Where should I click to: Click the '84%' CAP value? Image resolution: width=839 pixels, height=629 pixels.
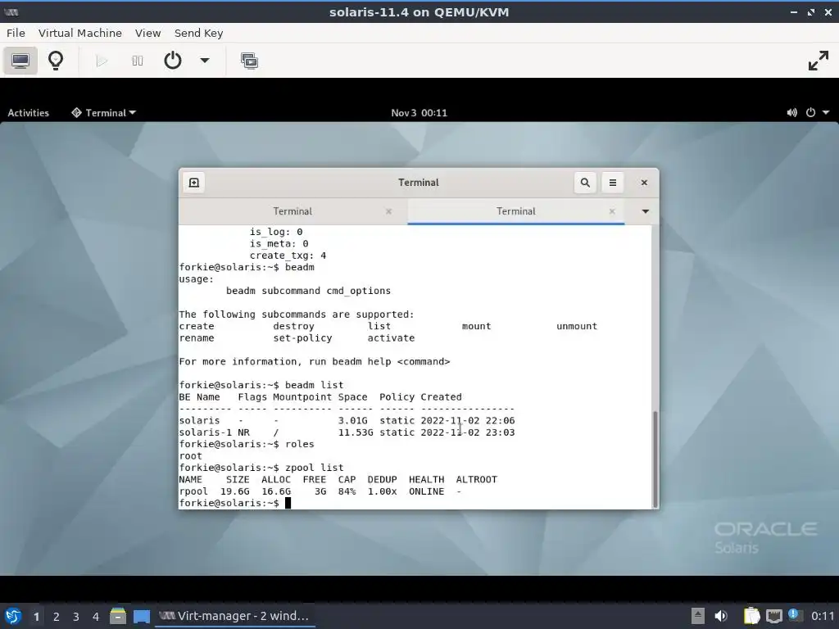pos(347,491)
